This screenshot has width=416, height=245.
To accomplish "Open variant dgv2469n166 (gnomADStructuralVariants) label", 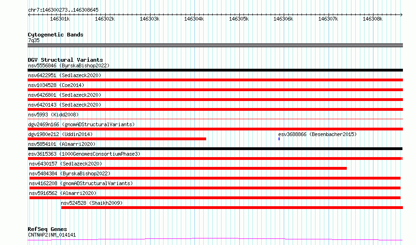I will (81, 124).
